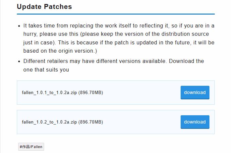The image size is (231, 153).
Task: Click the first bullet point marker
Action: pos(18,25)
